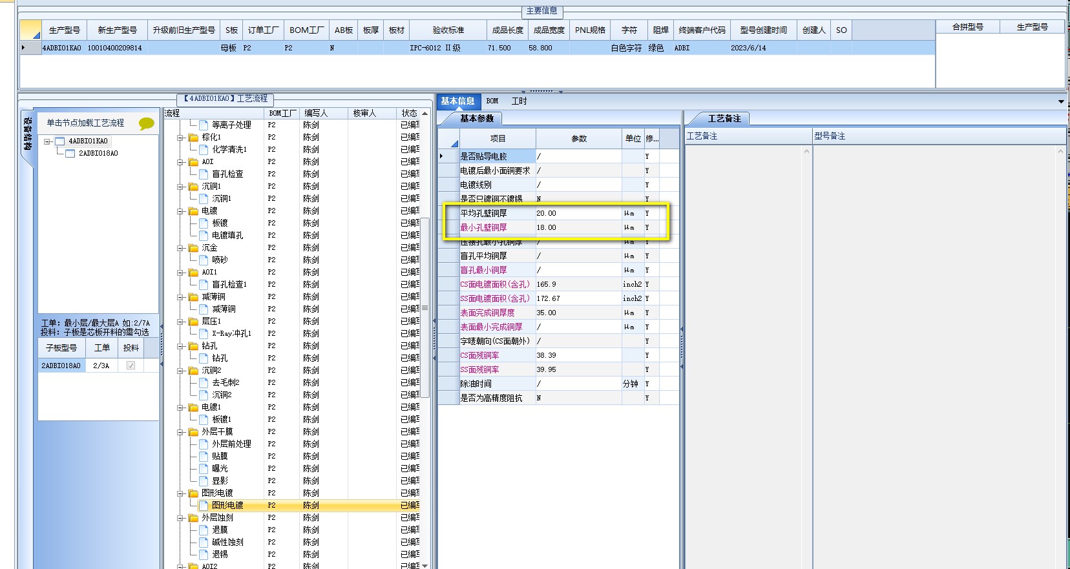Screen dimensions: 1070x569
Task: Collapse the 钻孔 folder node
Action: (x=180, y=346)
